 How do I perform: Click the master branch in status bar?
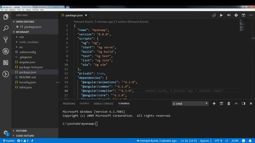click(x=9, y=141)
